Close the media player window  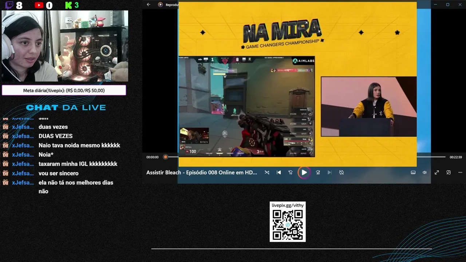tap(460, 5)
